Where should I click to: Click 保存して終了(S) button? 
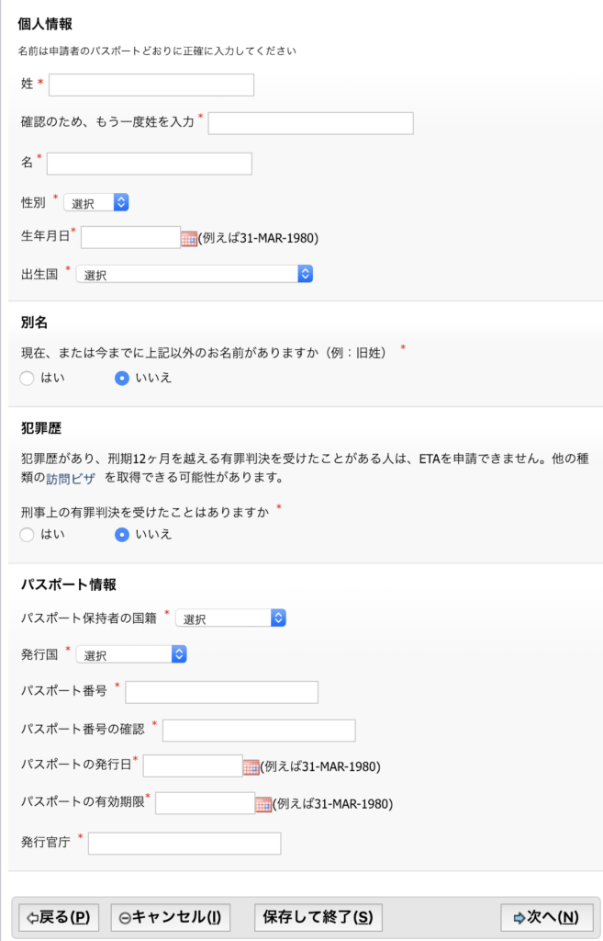(318, 918)
